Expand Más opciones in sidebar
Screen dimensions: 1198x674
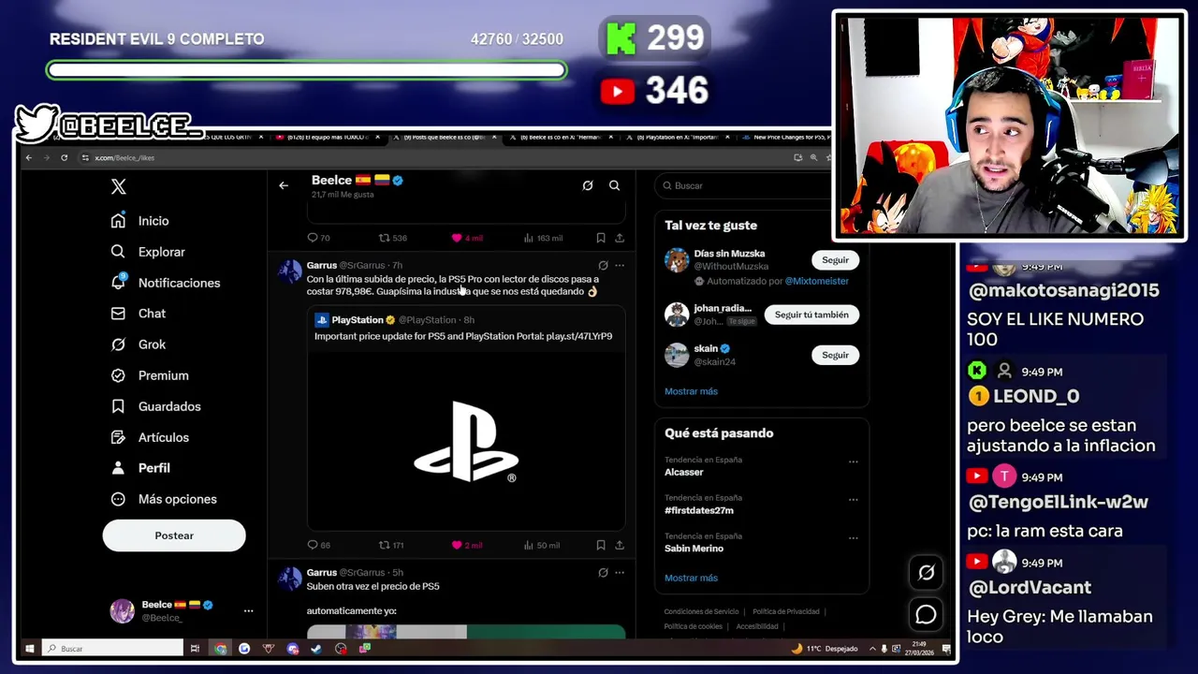click(164, 499)
